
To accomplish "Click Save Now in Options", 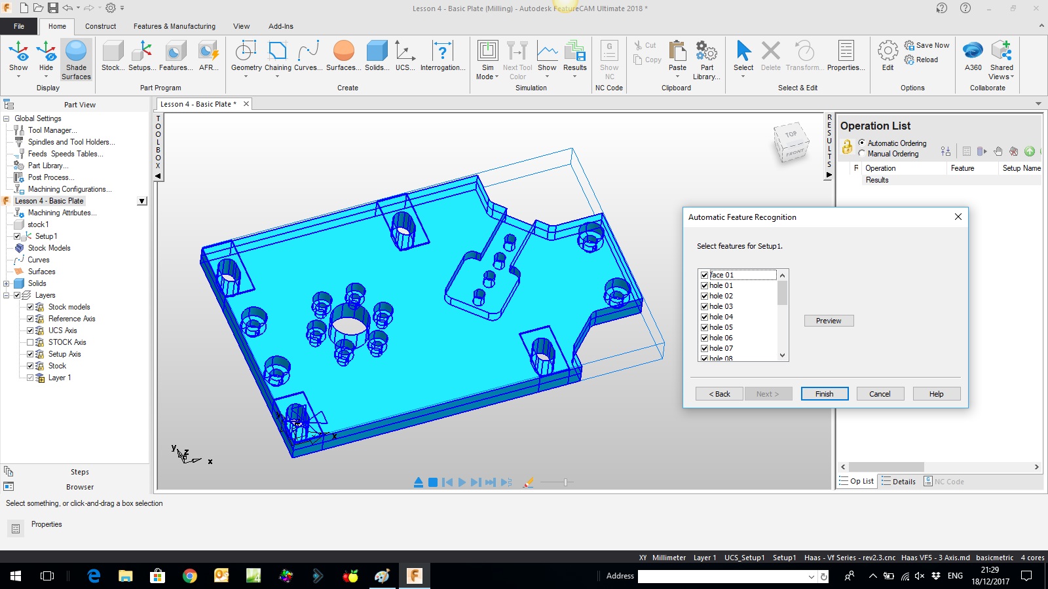I will [x=926, y=45].
